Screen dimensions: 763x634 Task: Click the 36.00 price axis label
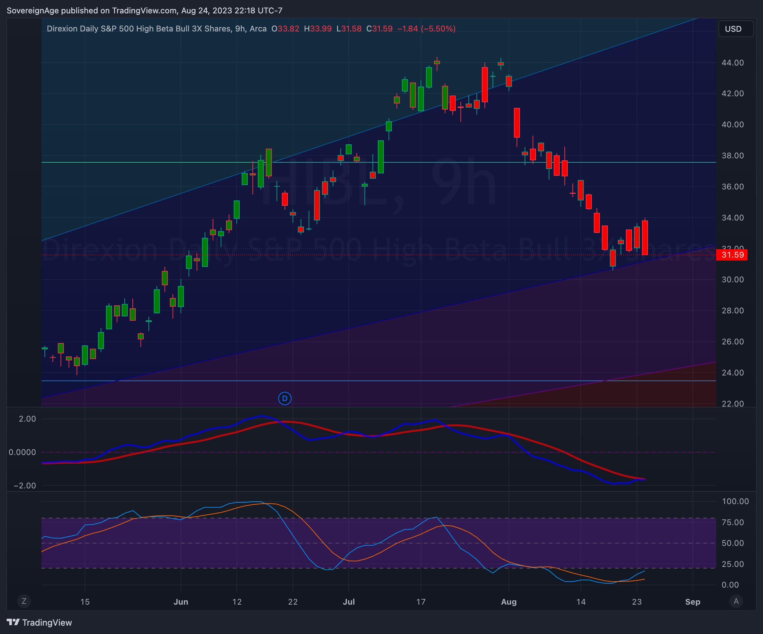pyautogui.click(x=733, y=186)
